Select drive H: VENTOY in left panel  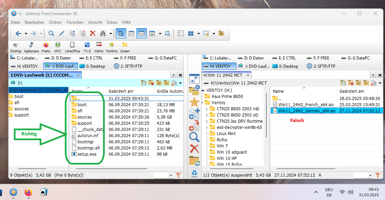click(24, 66)
